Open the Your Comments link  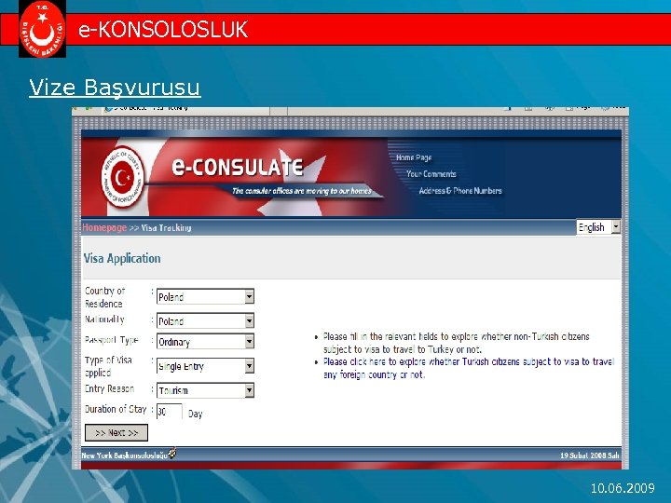pos(431,174)
